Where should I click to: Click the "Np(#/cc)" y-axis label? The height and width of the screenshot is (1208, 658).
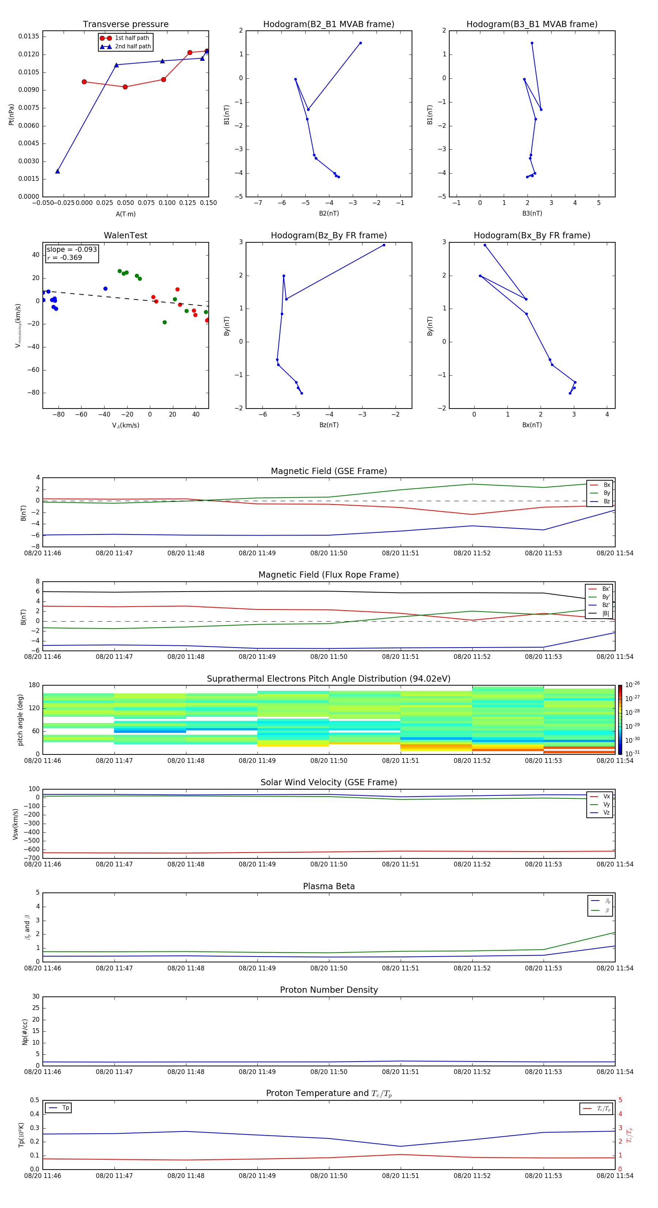click(25, 1032)
